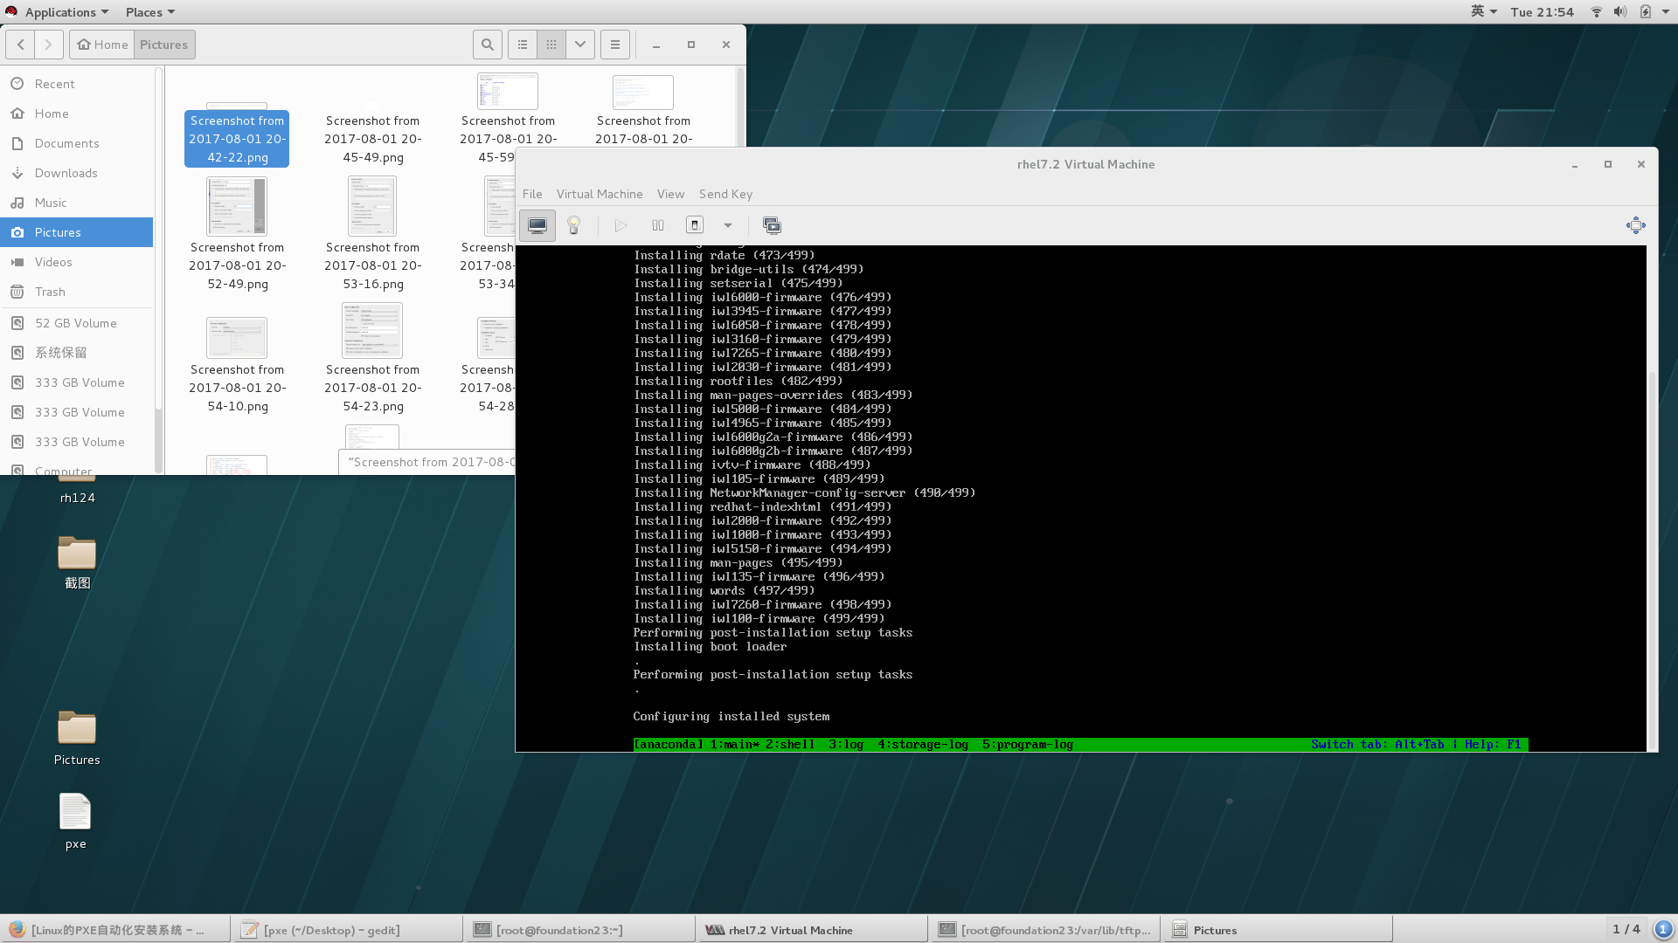This screenshot has width=1678, height=943.
Task: Open view options dropdown in Files
Action: [580, 45]
